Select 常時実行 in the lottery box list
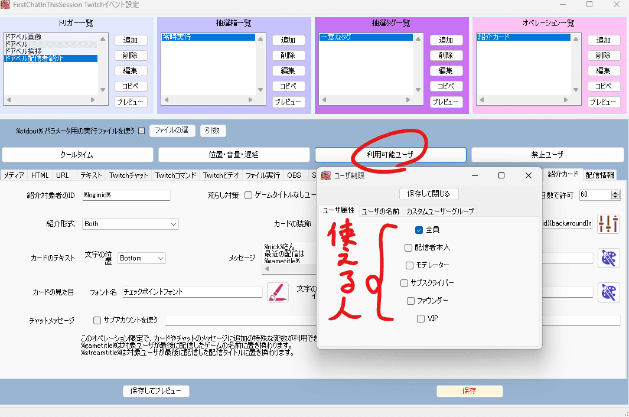The width and height of the screenshot is (629, 417). point(208,37)
